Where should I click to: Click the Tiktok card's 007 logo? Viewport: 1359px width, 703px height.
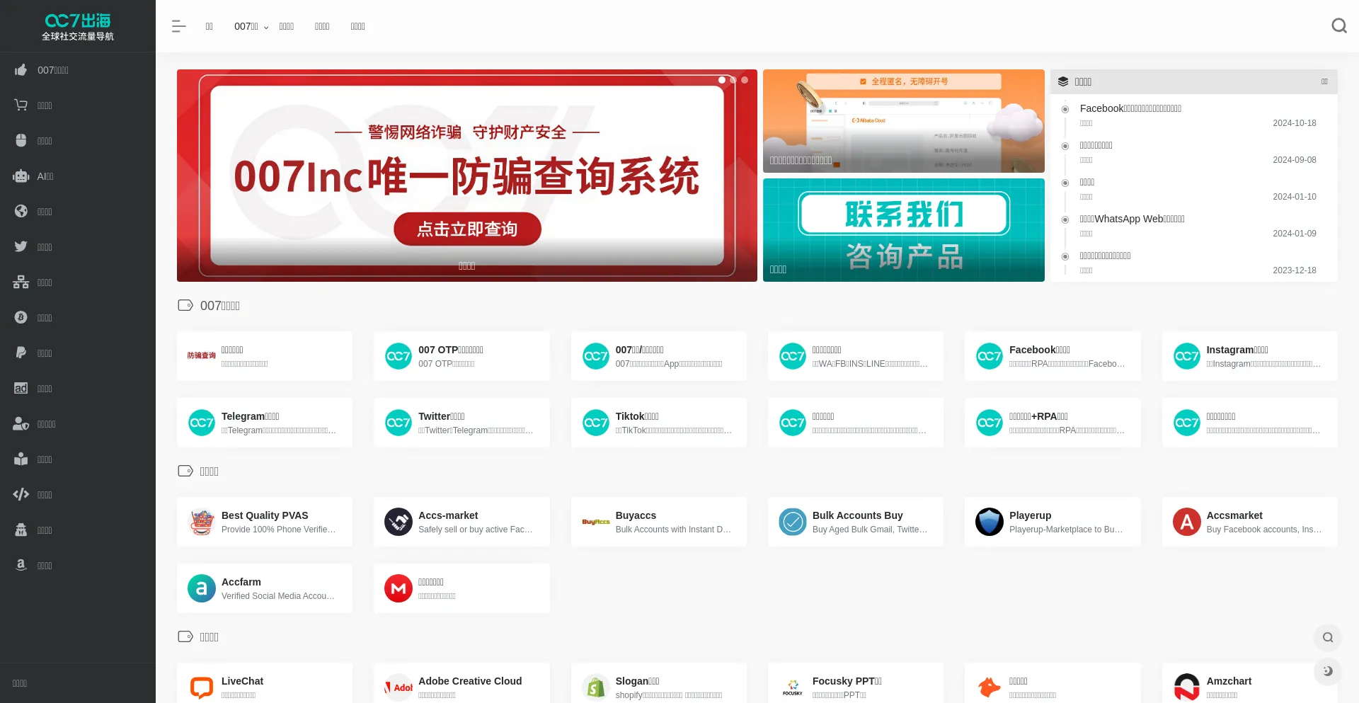click(x=595, y=423)
